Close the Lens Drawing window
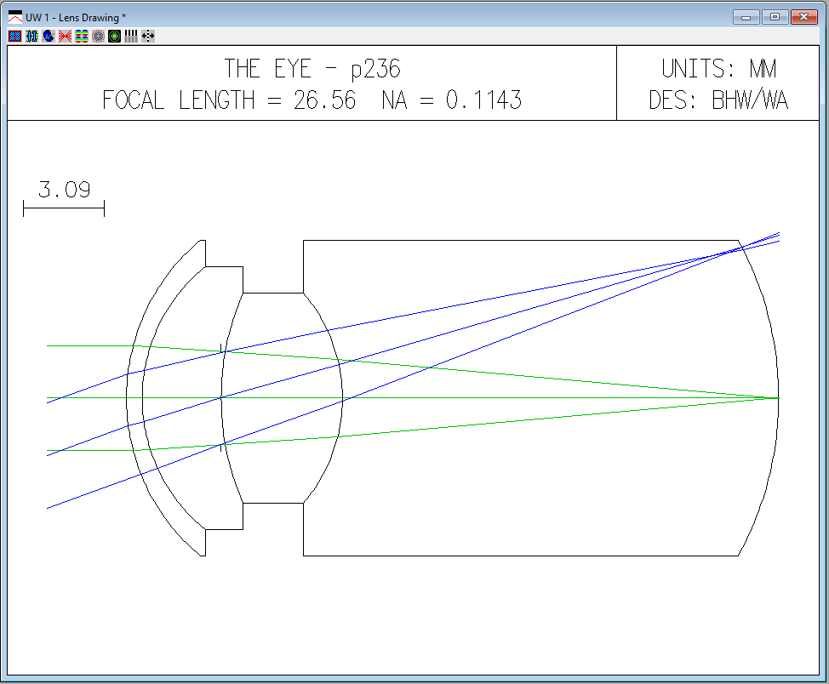This screenshot has height=684, width=829. point(803,18)
